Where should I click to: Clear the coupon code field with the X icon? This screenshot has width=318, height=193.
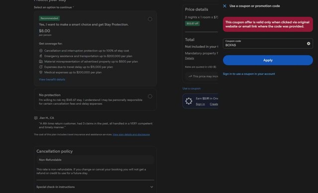(x=309, y=43)
